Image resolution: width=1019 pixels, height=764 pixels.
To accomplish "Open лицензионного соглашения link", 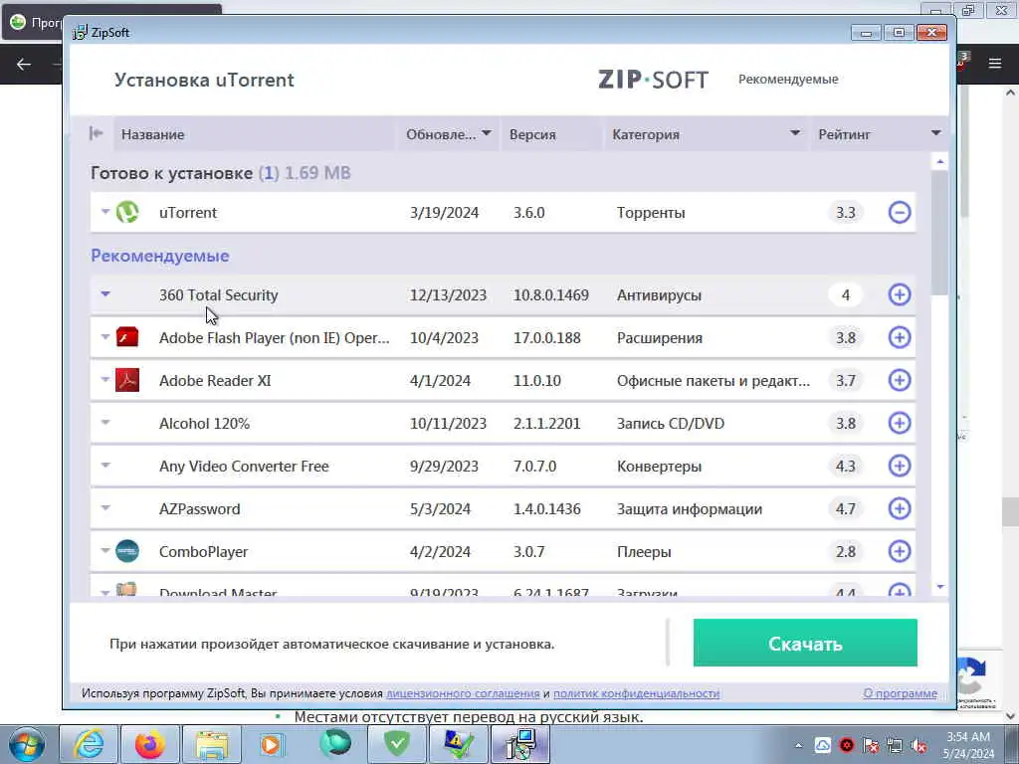I will point(463,693).
